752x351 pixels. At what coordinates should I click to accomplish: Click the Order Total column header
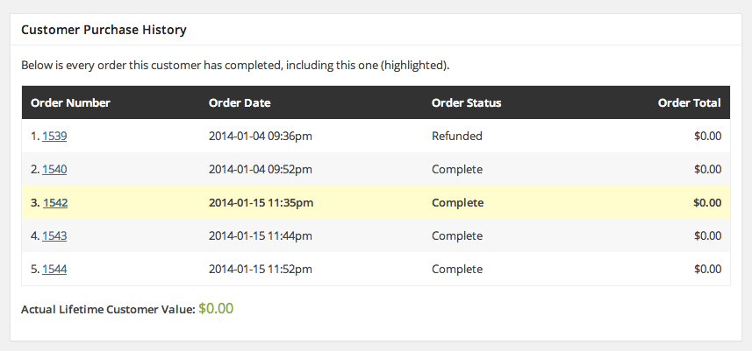pos(689,103)
